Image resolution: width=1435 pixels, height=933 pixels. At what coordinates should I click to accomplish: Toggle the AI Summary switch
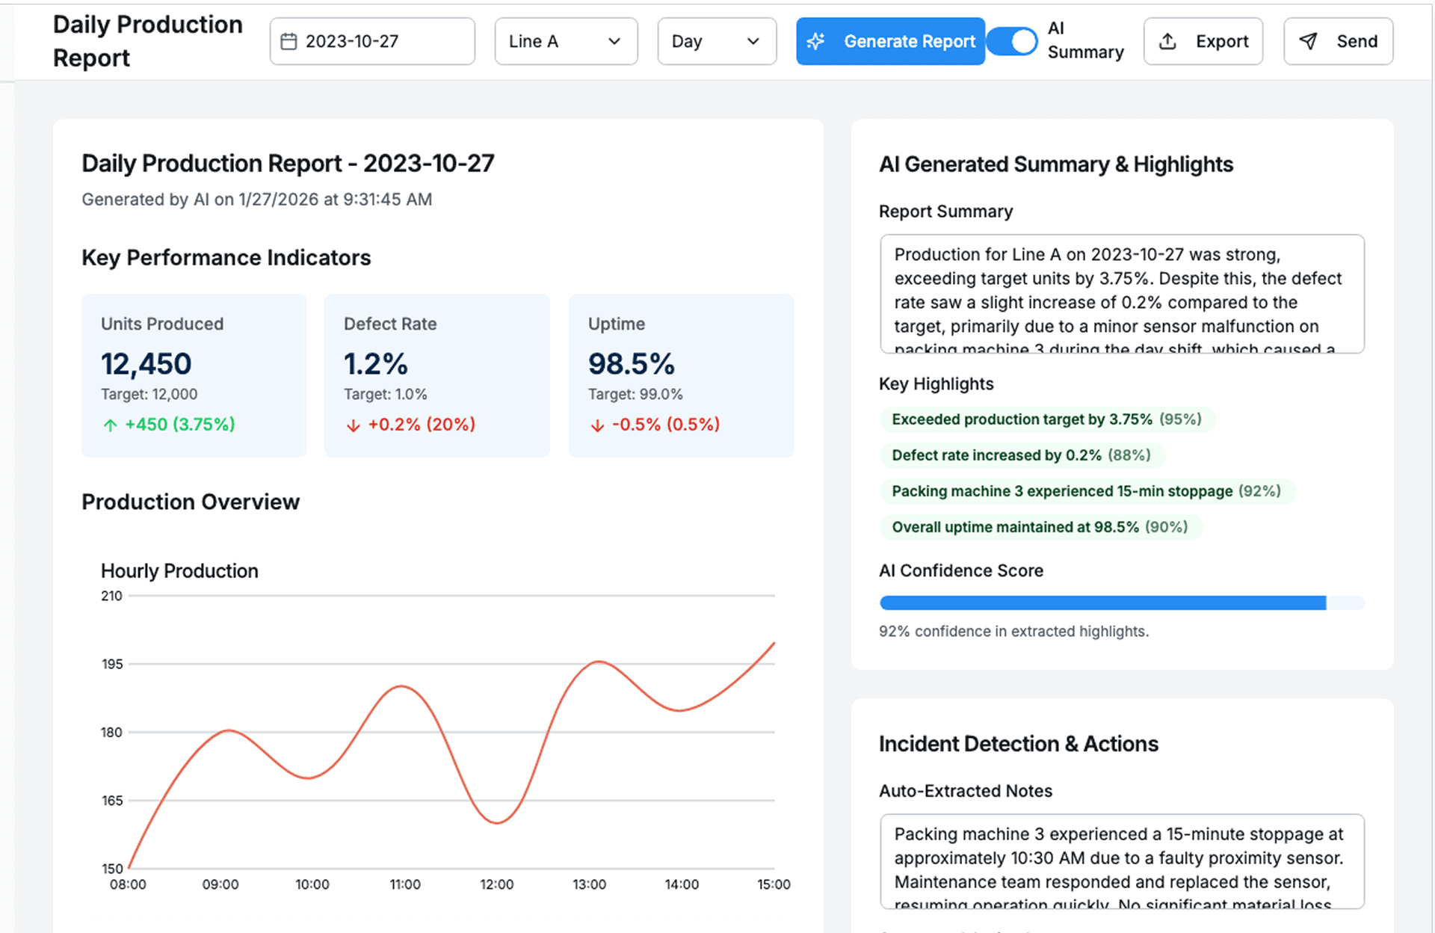(1013, 41)
